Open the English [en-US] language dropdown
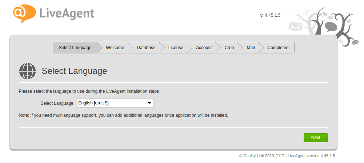364x163 pixels. 111,103
